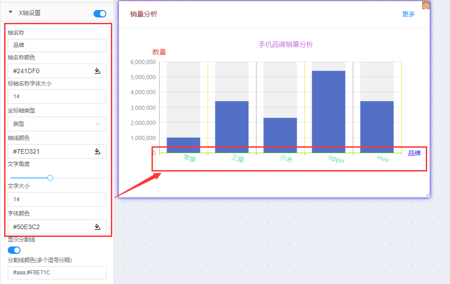This screenshot has height=284, width=450.
Task: Adjust the 文字角度 slider handle
Action: tap(50, 178)
